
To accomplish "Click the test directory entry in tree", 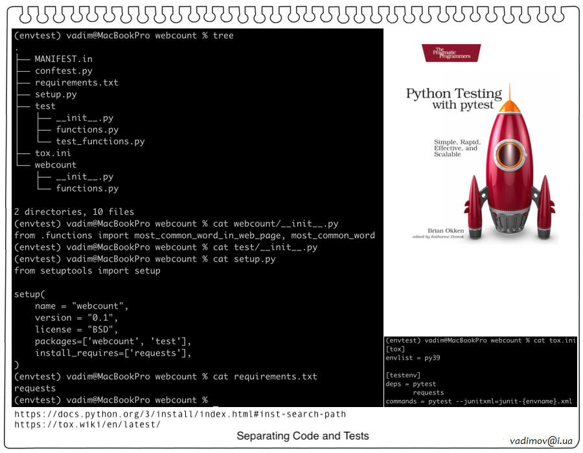I will coord(45,106).
